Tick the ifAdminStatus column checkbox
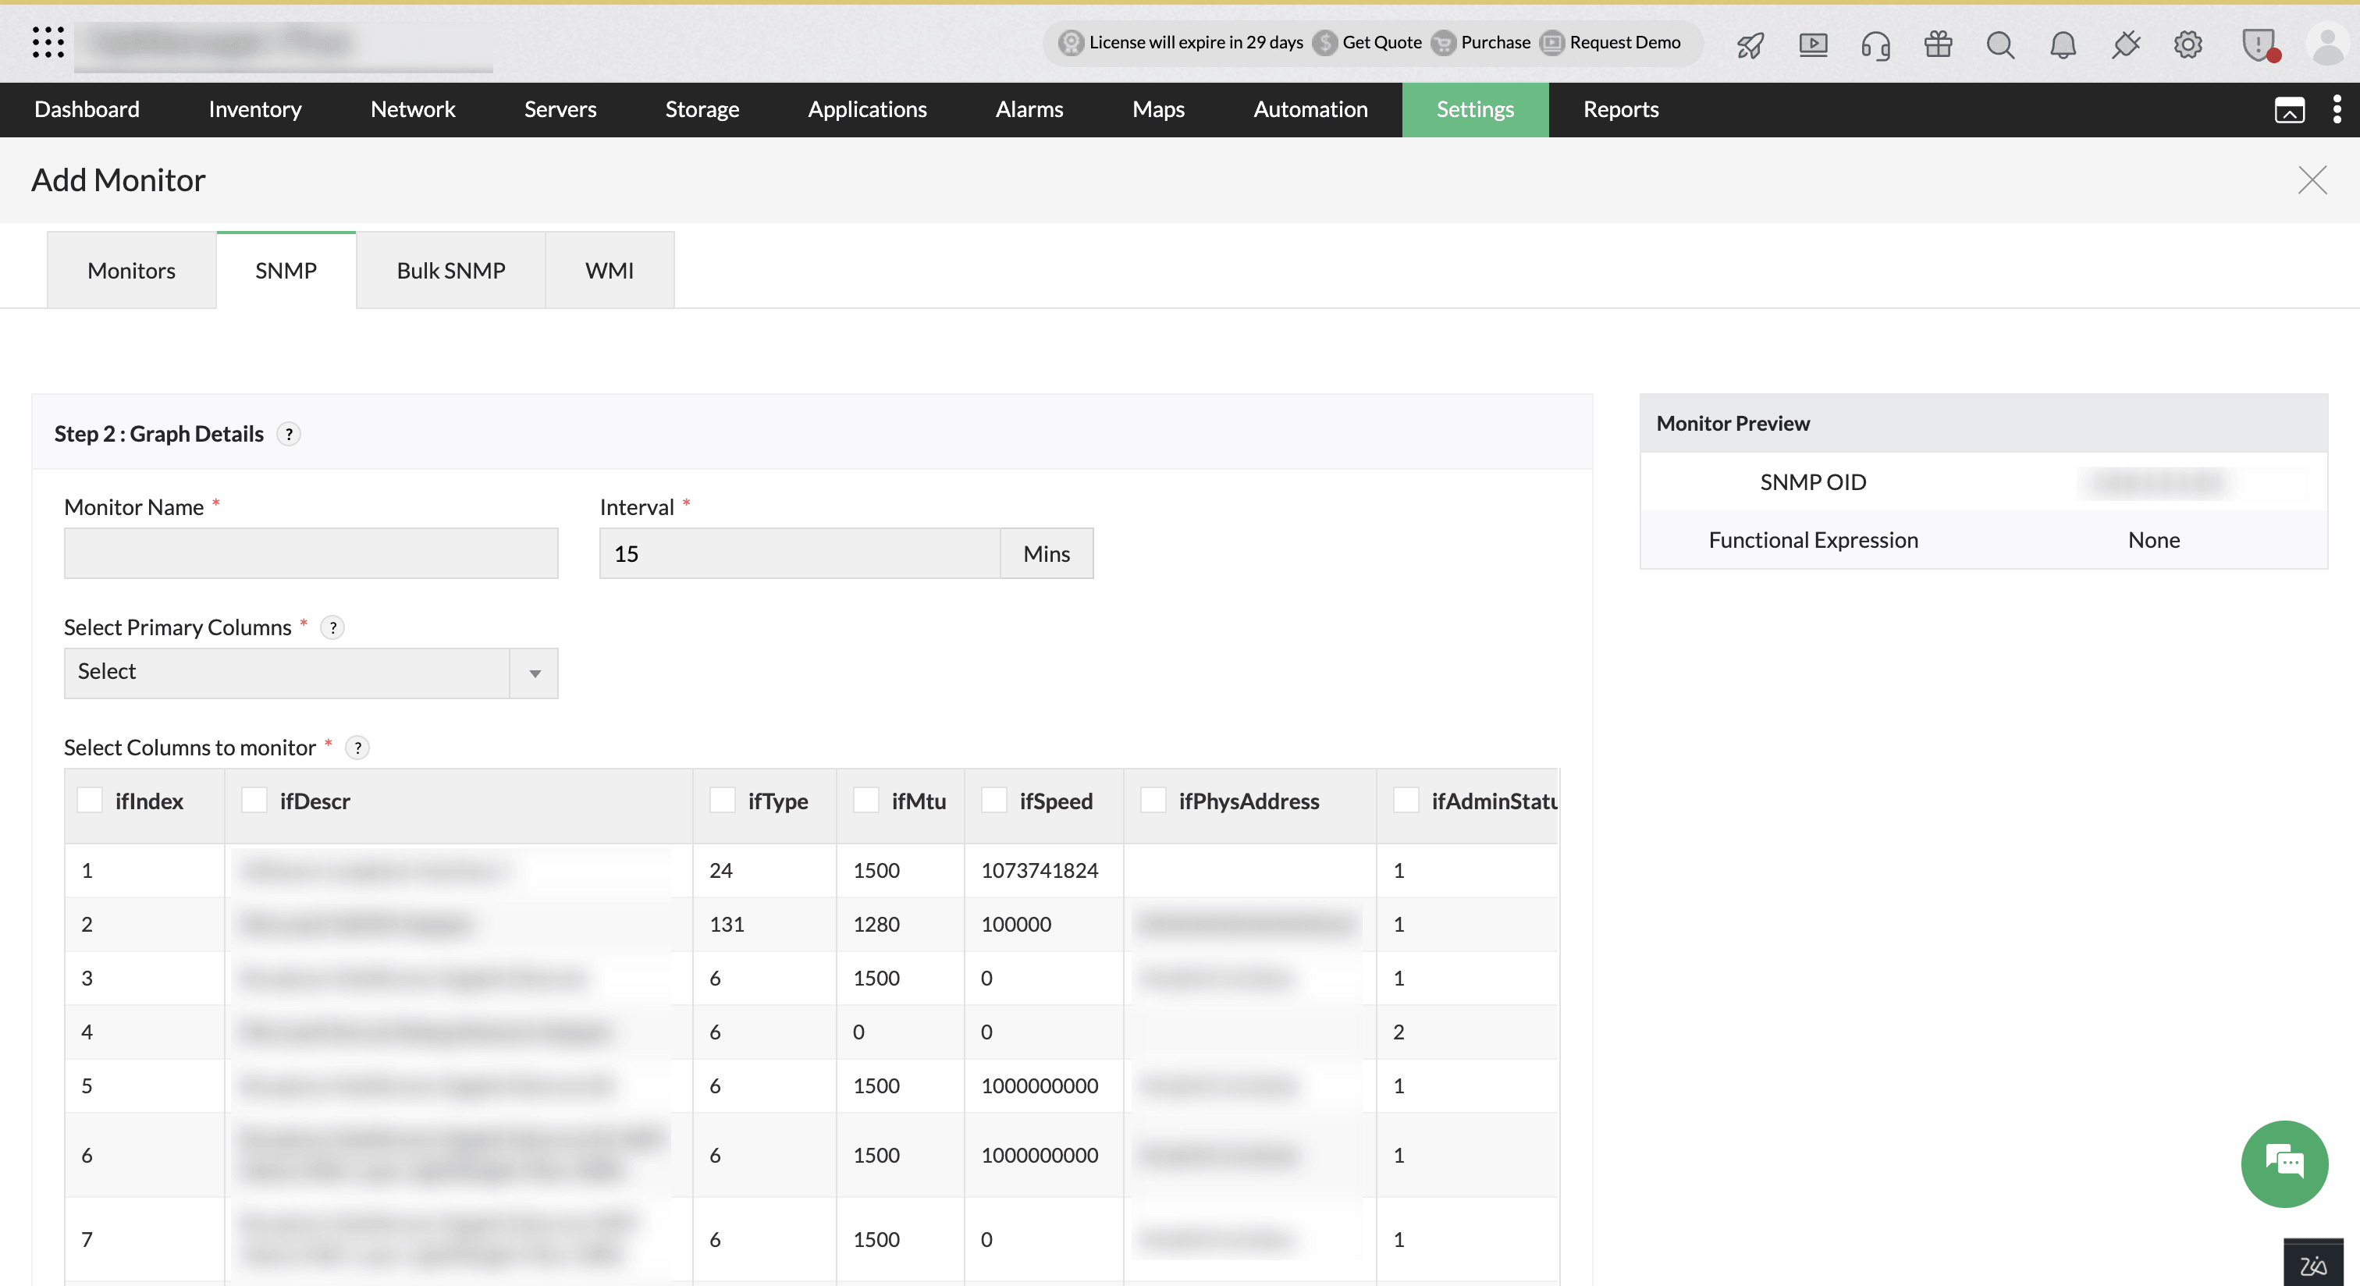This screenshot has height=1286, width=2360. (1406, 800)
